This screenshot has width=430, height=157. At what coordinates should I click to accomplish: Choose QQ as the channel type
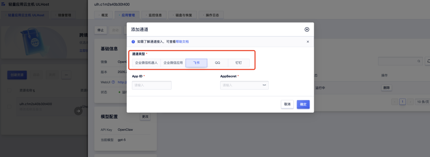(x=217, y=63)
